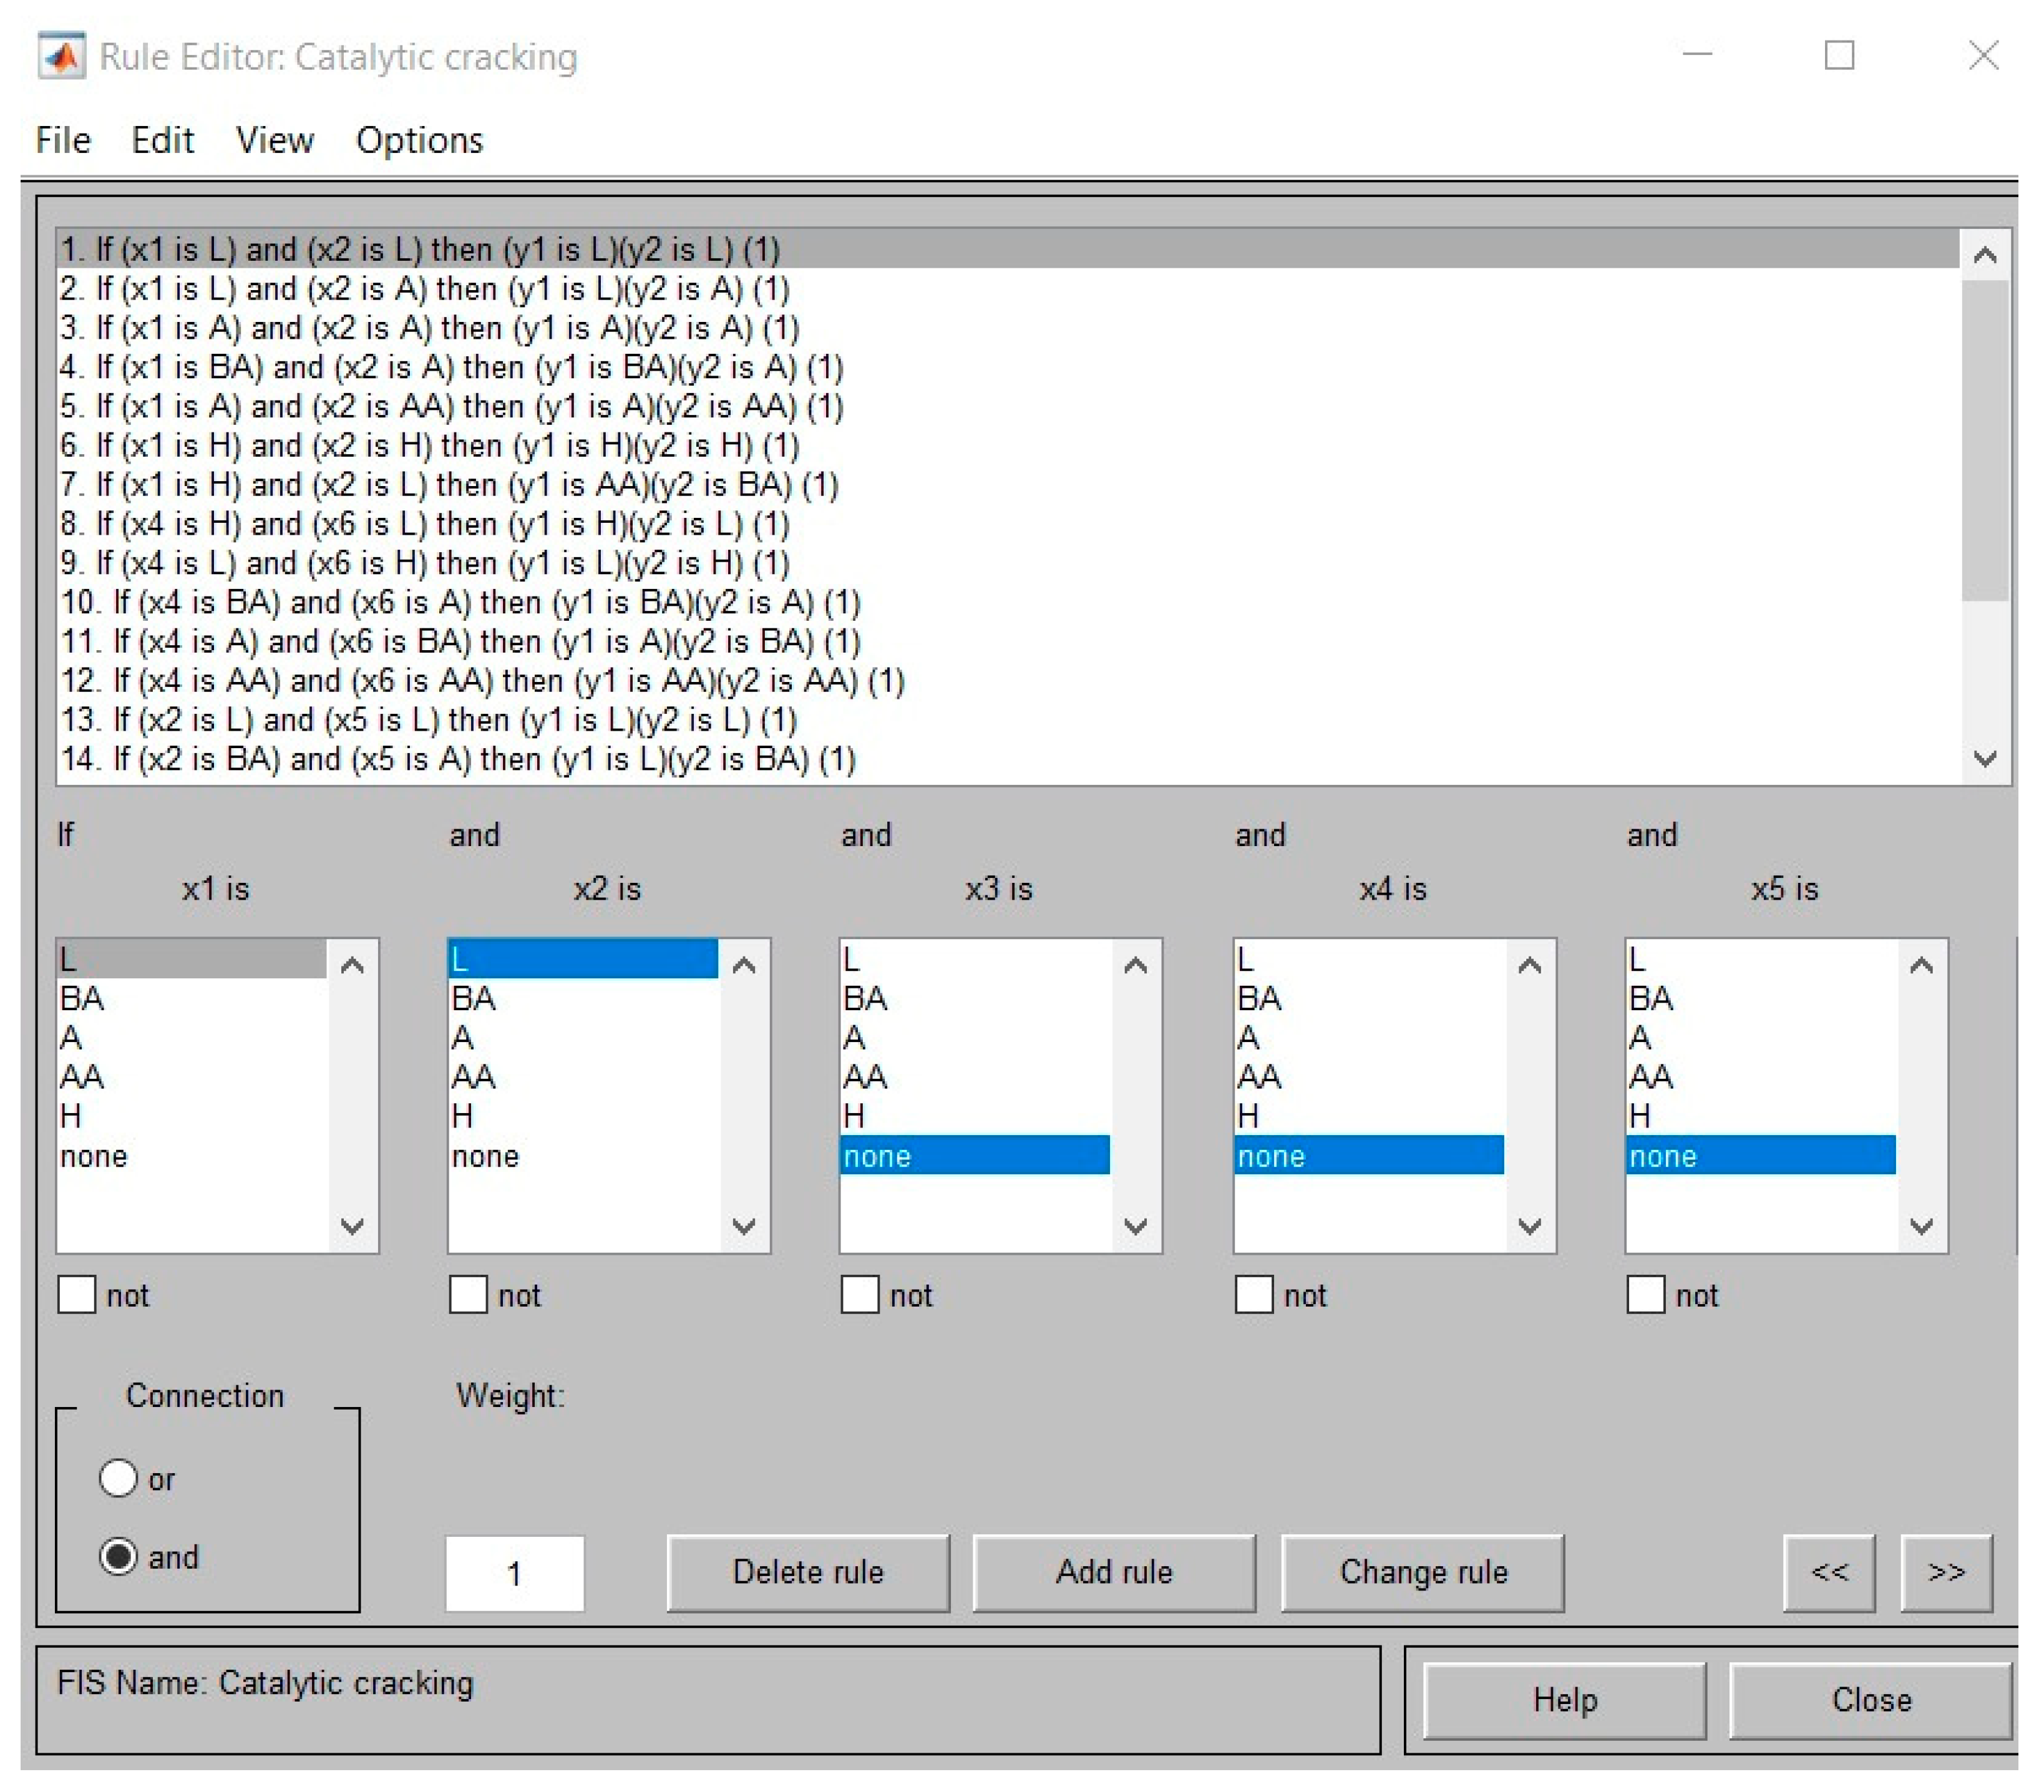This screenshot has height=1792, width=2044.
Task: Click the MATLAB logo icon in title bar
Action: click(61, 57)
